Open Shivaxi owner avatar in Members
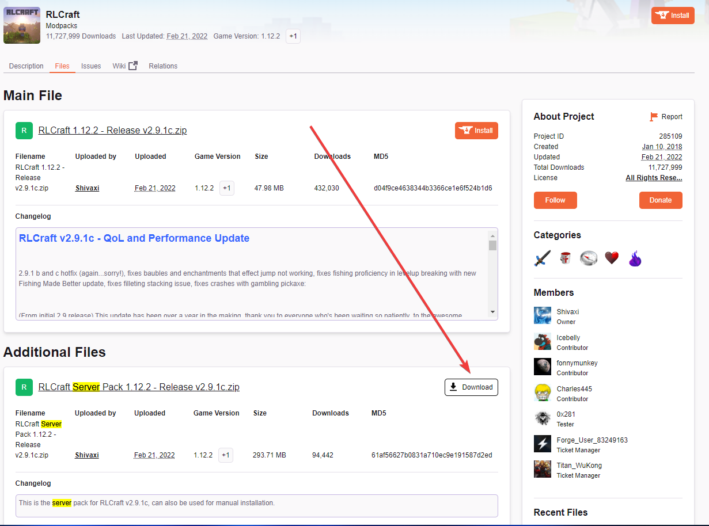This screenshot has height=526, width=709. 543,316
